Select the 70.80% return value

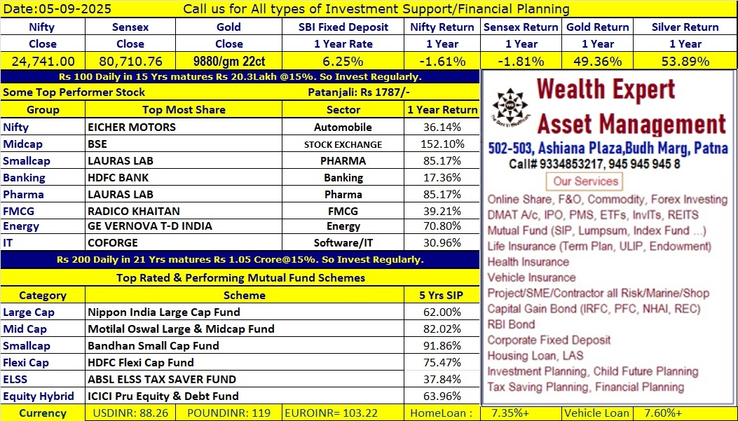[442, 226]
